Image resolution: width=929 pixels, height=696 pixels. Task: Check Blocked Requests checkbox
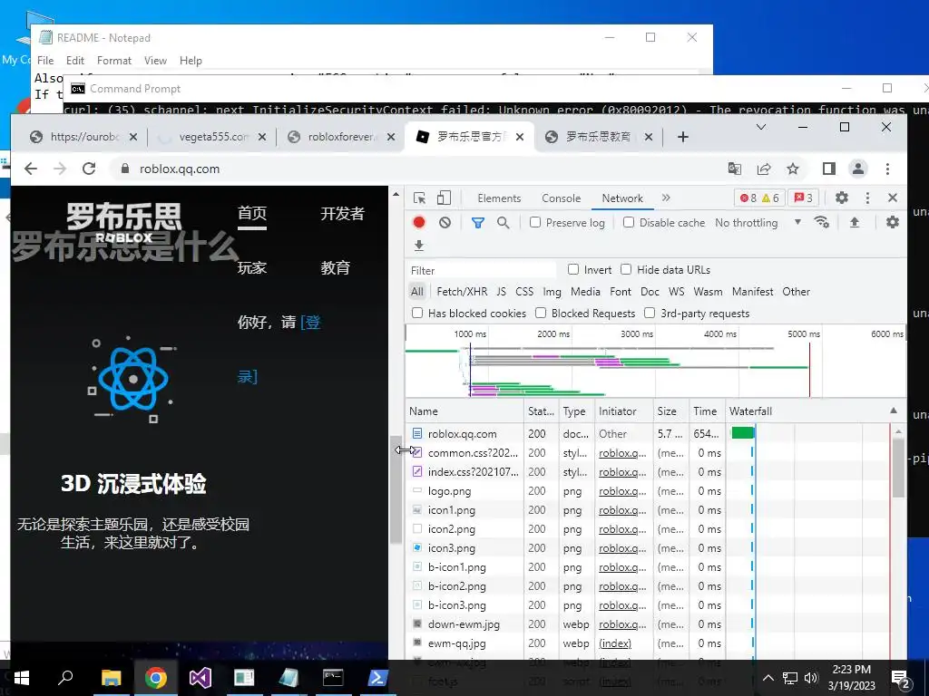point(541,313)
